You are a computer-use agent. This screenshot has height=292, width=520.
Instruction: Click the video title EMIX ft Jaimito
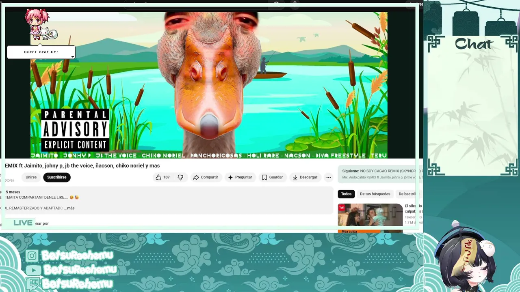[x=82, y=165]
